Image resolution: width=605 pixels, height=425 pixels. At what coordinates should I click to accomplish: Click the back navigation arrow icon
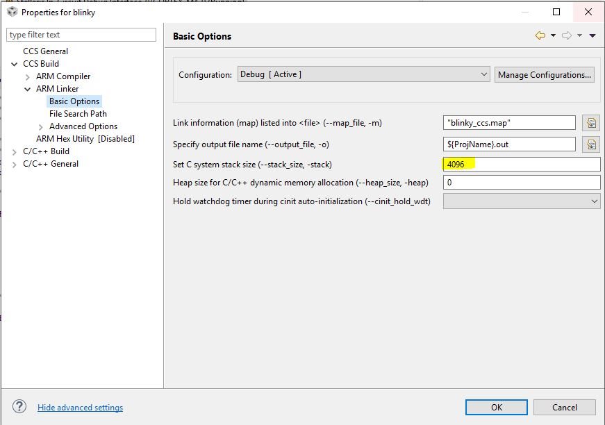(x=540, y=35)
